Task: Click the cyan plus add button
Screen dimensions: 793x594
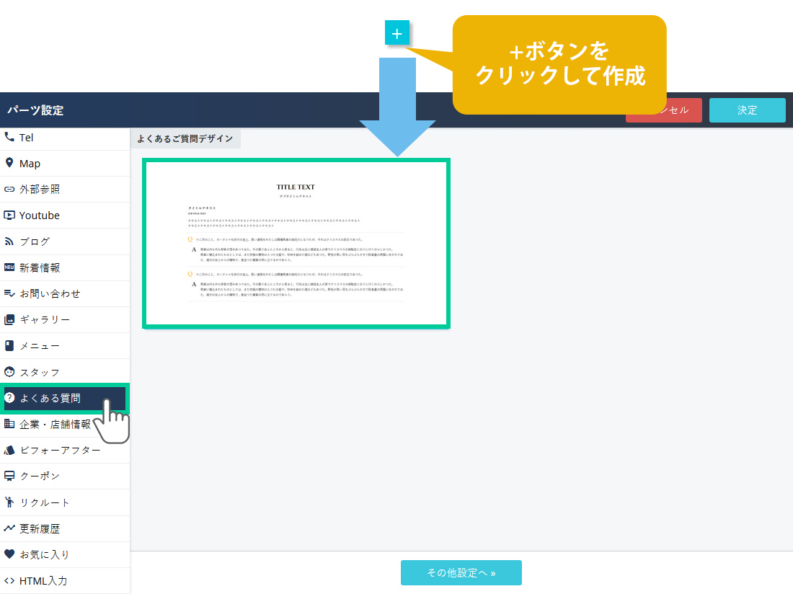Action: click(x=397, y=33)
